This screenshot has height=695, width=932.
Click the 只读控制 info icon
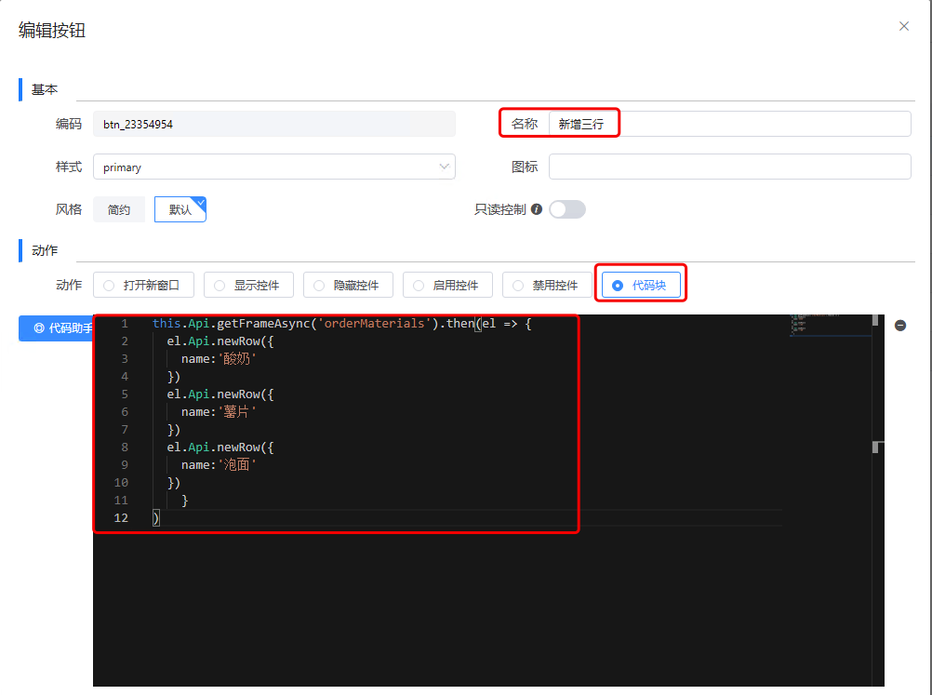(536, 209)
